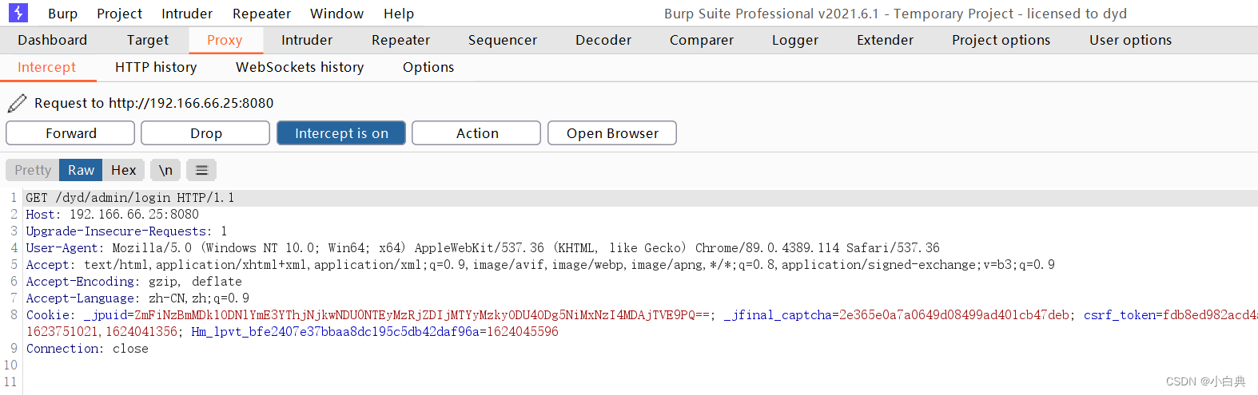The image size is (1258, 395).
Task: Click the GET /dyd/admin/login request line
Action: pos(130,198)
